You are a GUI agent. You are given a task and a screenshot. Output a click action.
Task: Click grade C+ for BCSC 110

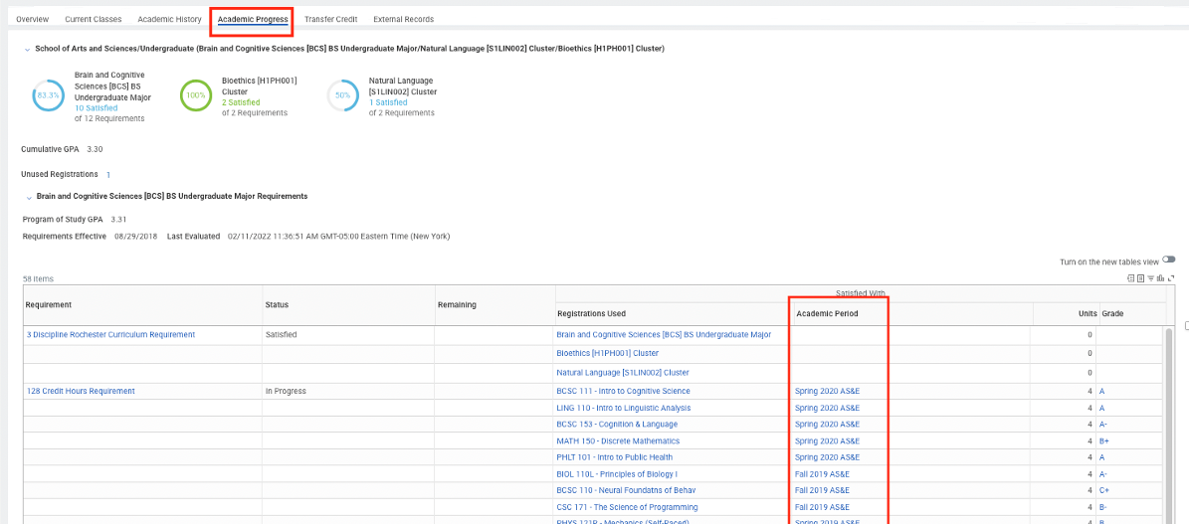pyautogui.click(x=1104, y=490)
